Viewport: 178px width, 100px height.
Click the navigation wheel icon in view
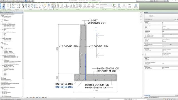coord(141,16)
